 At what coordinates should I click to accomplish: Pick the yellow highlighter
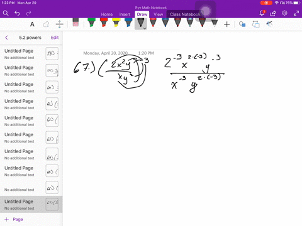coord(116,23)
